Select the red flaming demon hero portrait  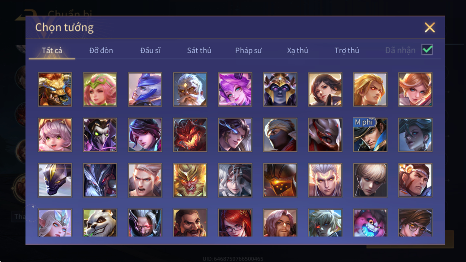point(190,135)
